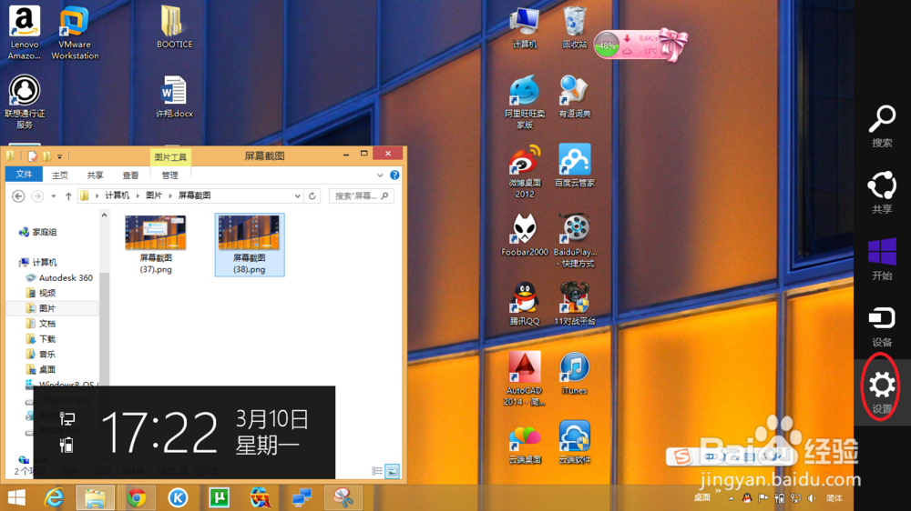This screenshot has width=911, height=511.
Task: Launch Internet Explorer from taskbar
Action: [x=54, y=497]
